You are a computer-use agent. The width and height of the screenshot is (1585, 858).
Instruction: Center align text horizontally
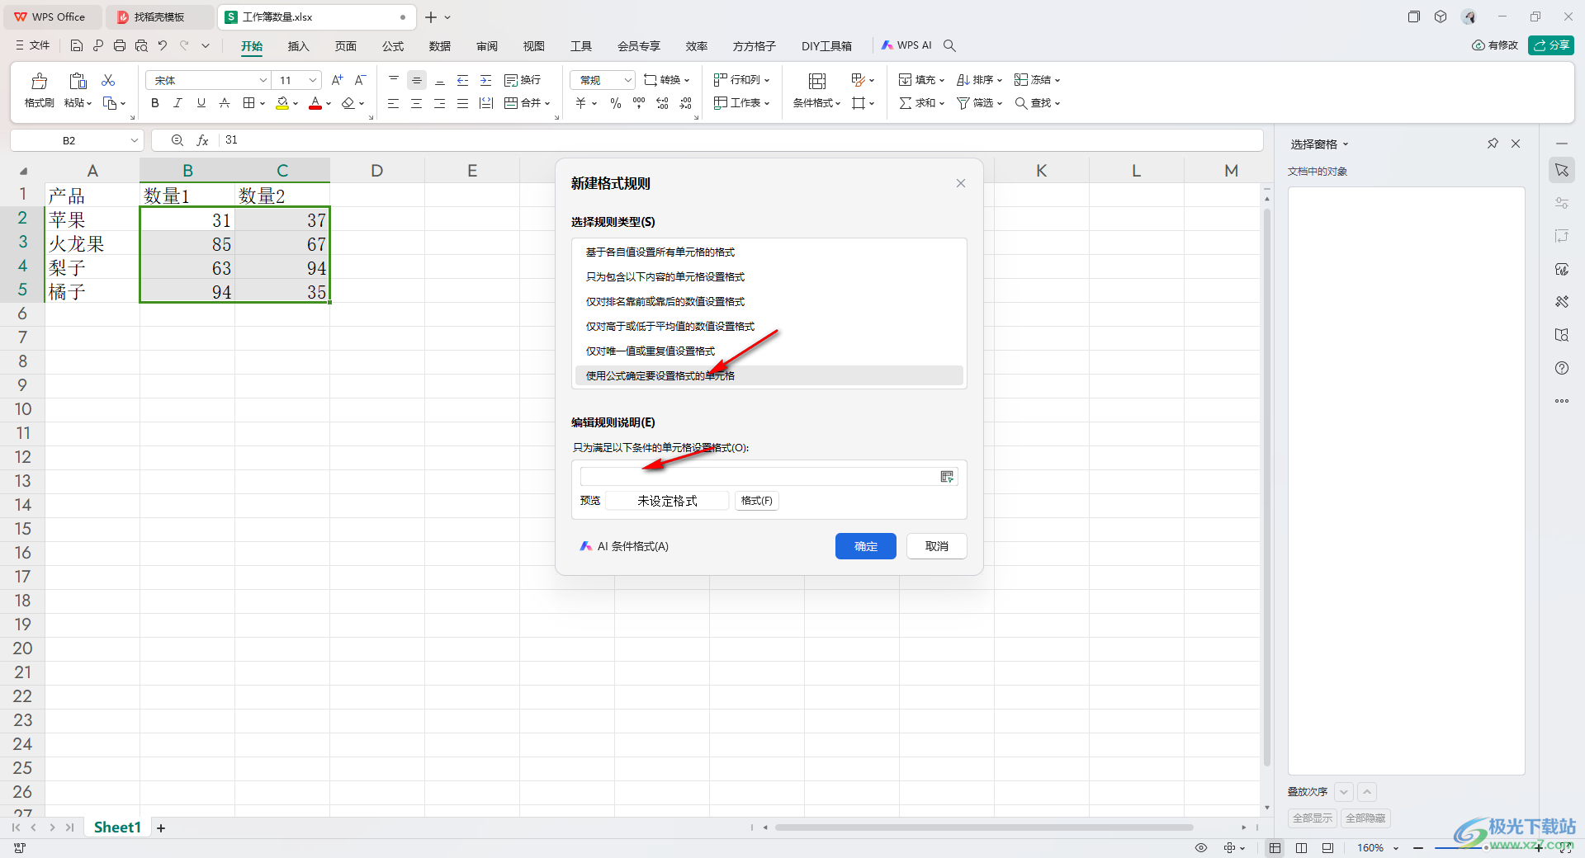pos(416,103)
